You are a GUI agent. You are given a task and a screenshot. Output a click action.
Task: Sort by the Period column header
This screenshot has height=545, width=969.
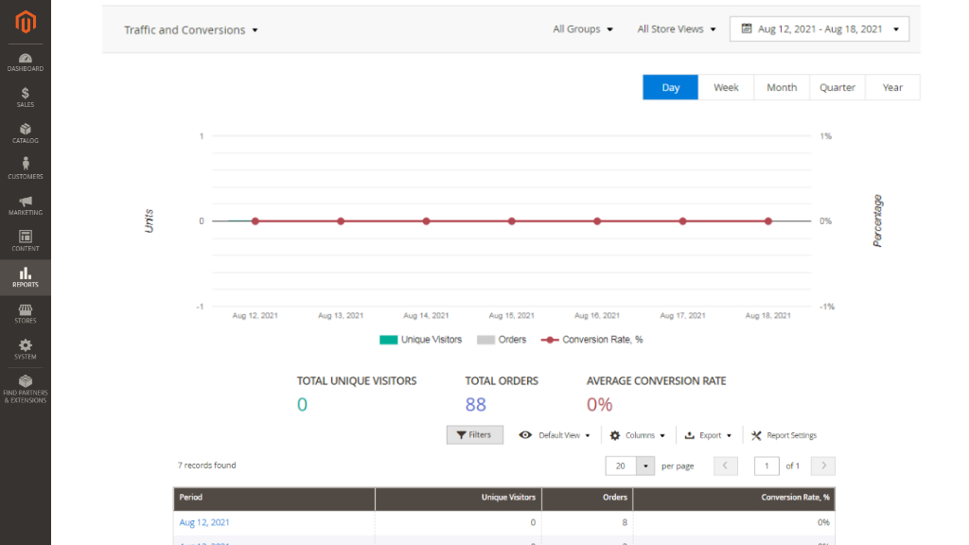pos(273,498)
